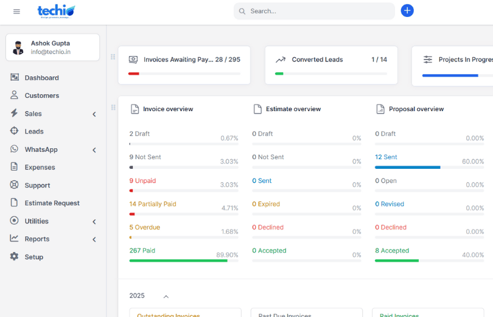Click the Proposal overview chart icon
Image resolution: width=493 pixels, height=317 pixels.
coord(380,109)
